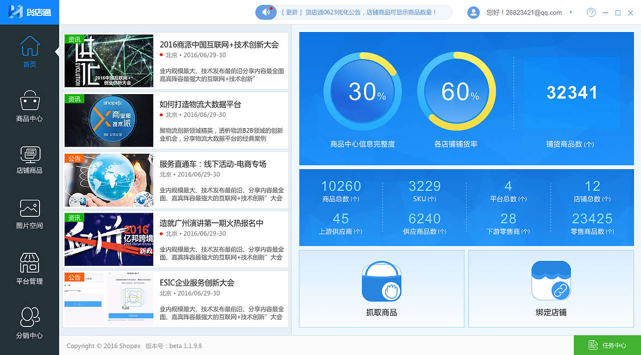Screen dimensions: 641x355
Task: Click the 32341 铺货商品数 value
Action: pyautogui.click(x=572, y=93)
